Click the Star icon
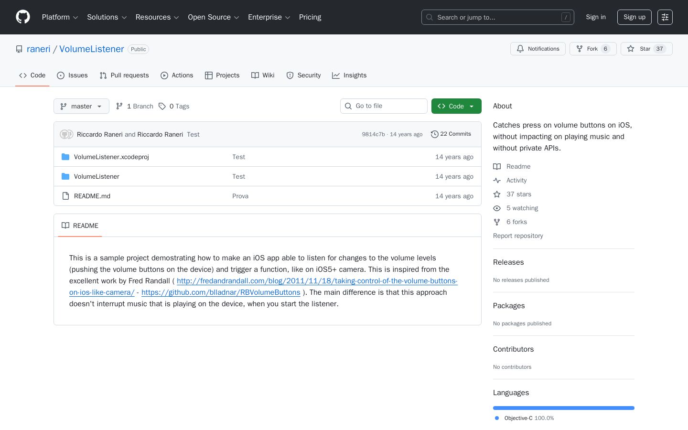The image size is (688, 430). [x=631, y=49]
